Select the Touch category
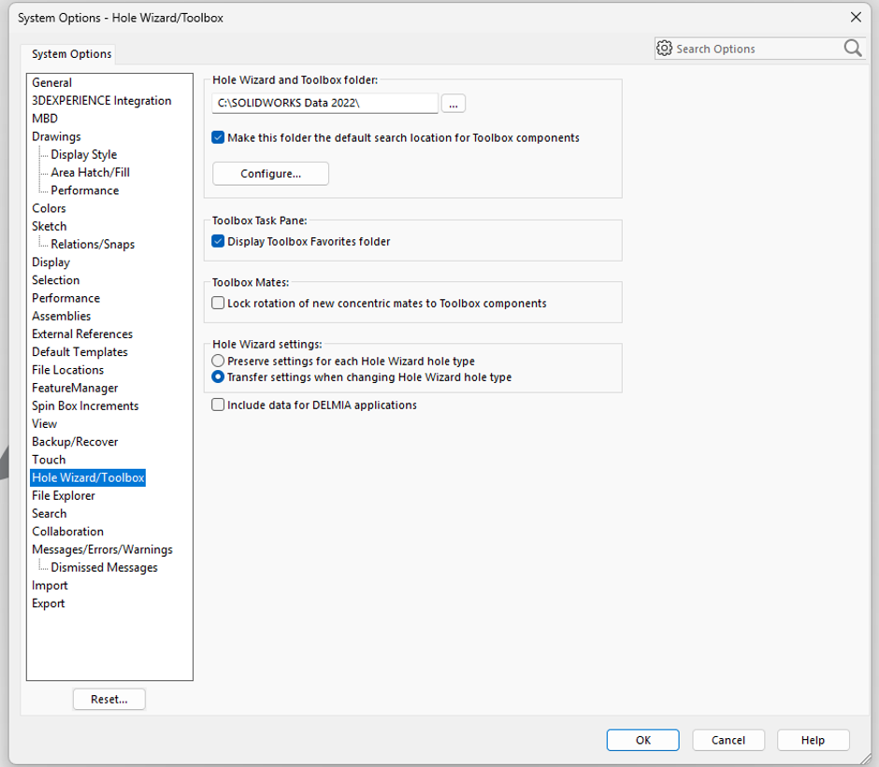Screen dimensions: 879x767 click(x=49, y=460)
